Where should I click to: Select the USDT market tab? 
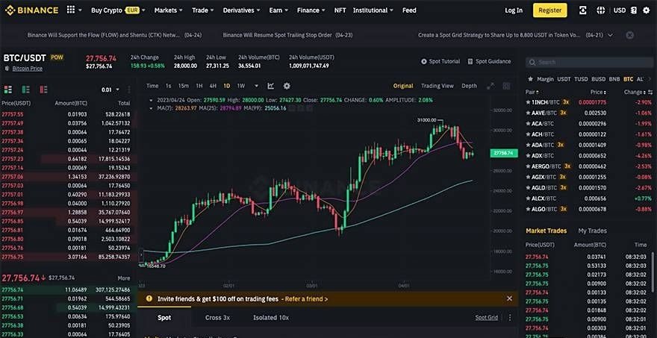pos(564,79)
